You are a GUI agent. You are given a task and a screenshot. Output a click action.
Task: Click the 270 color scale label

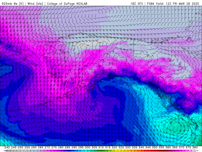point(47,147)
